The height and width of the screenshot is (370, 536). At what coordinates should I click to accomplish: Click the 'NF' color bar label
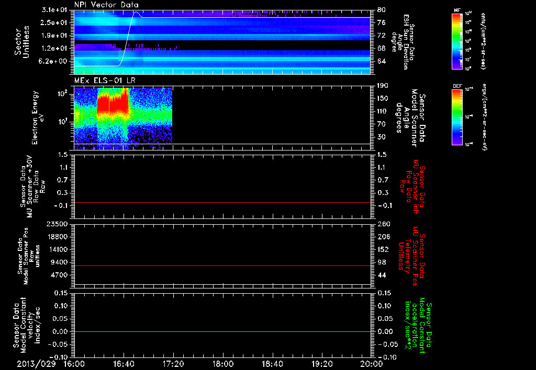(x=457, y=10)
